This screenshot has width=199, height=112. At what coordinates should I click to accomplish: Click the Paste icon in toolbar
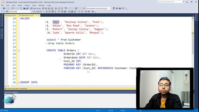click(x=62, y=8)
